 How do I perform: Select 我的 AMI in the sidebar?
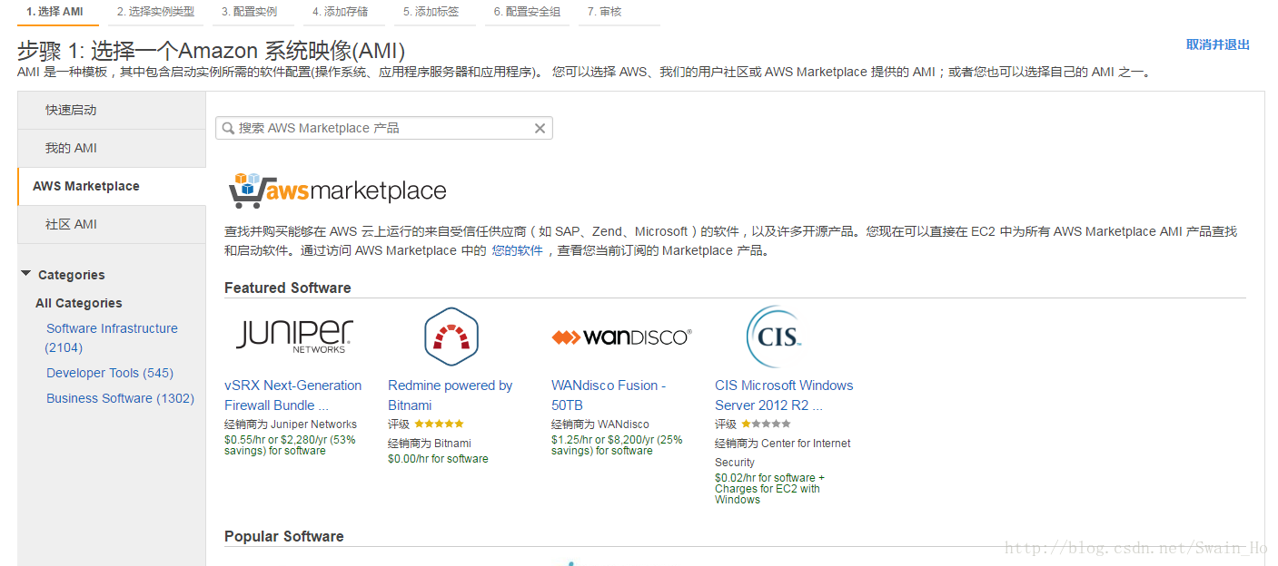click(112, 148)
